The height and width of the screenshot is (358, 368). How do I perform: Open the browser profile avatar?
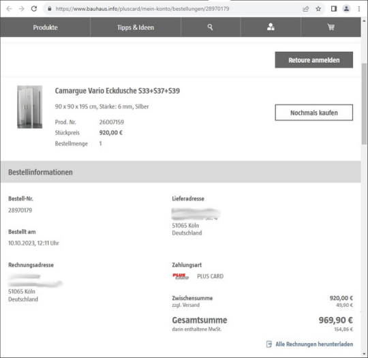coord(346,9)
